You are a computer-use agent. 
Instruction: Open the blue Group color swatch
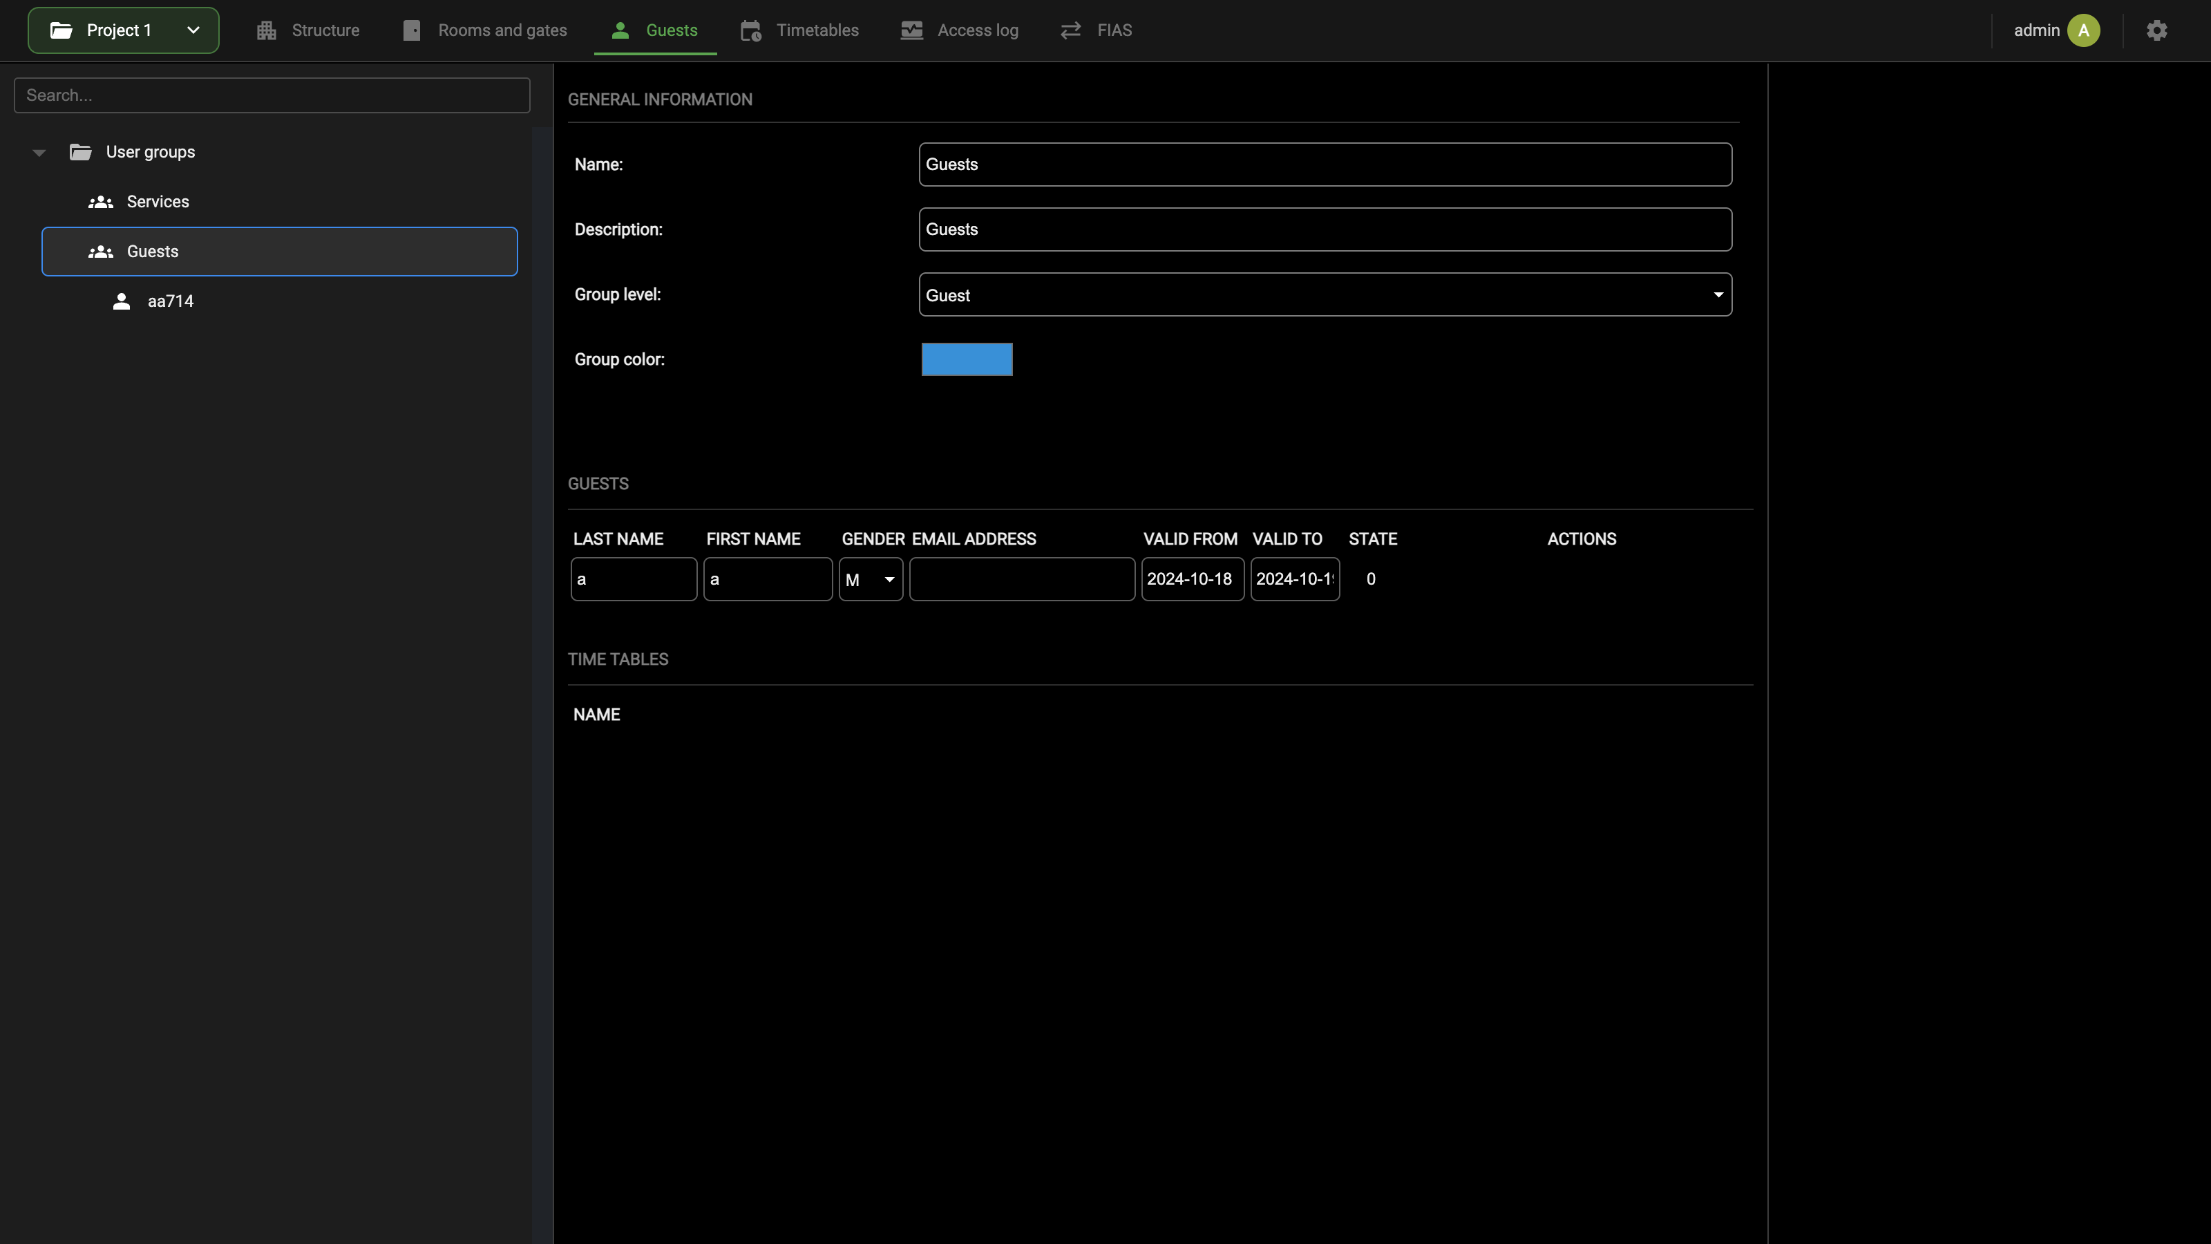click(967, 359)
